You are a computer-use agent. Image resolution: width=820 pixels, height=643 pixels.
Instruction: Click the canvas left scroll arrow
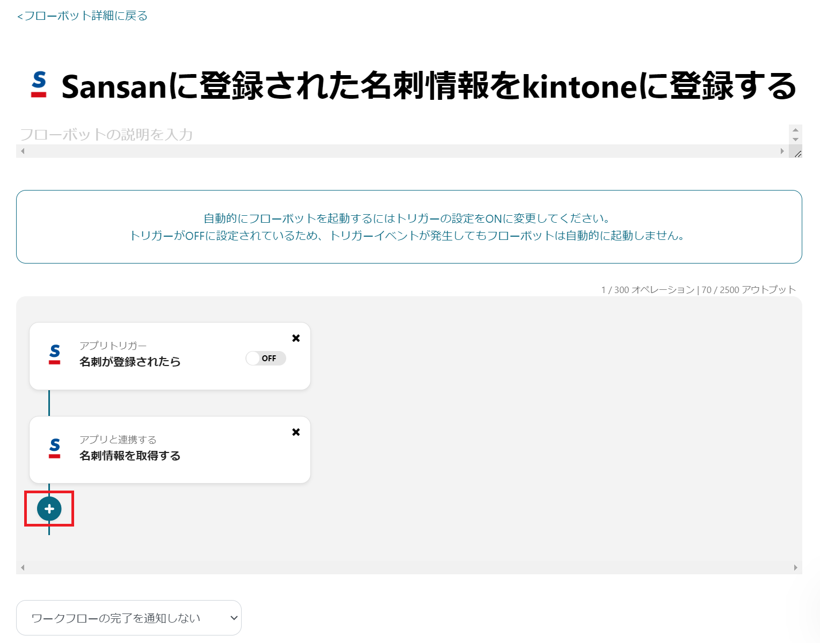pos(23,567)
